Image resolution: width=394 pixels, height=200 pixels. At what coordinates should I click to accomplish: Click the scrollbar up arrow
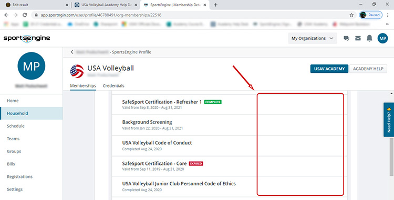coord(391,93)
